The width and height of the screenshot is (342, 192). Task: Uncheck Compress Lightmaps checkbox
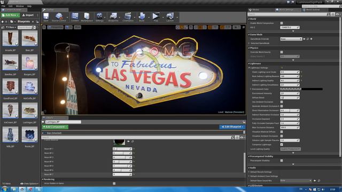tap(282, 145)
